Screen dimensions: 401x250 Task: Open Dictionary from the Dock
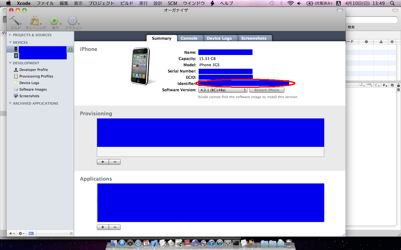click(x=187, y=243)
